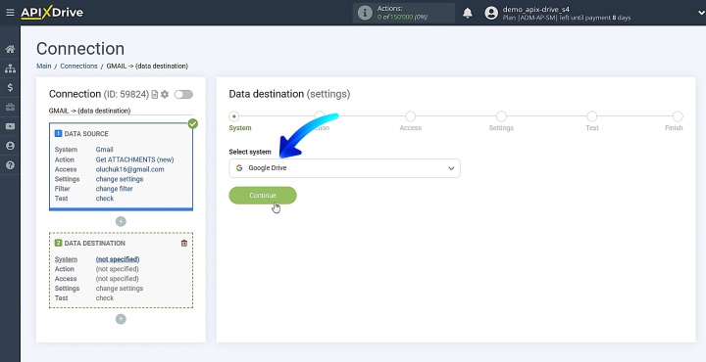Screen dimensions: 706x362
Task: Go to Connections breadcrumb link
Action: pos(78,66)
